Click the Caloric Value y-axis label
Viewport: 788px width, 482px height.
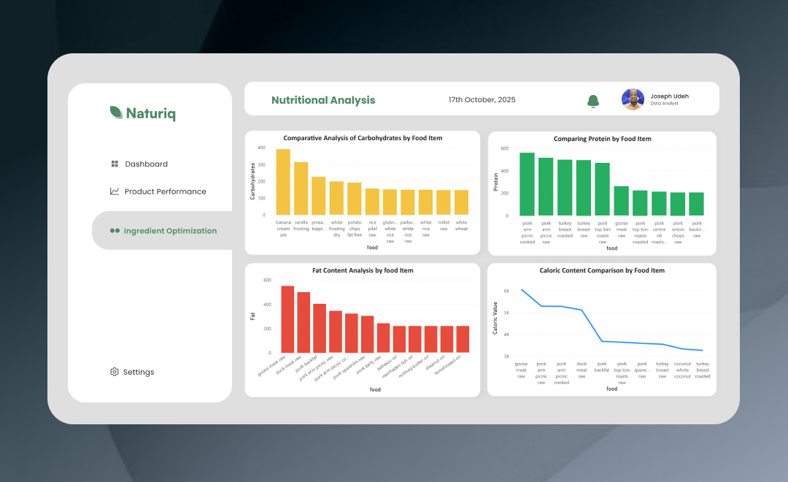(x=495, y=318)
